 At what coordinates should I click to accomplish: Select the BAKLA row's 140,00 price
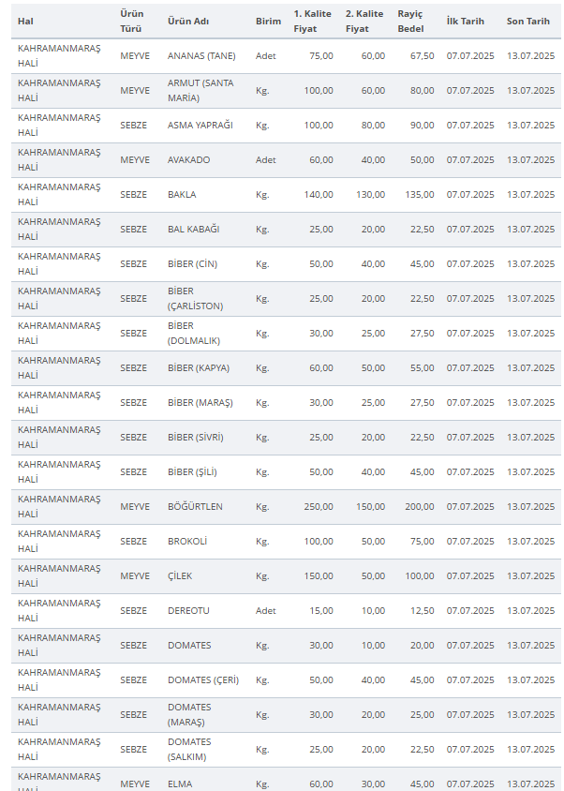(x=319, y=195)
